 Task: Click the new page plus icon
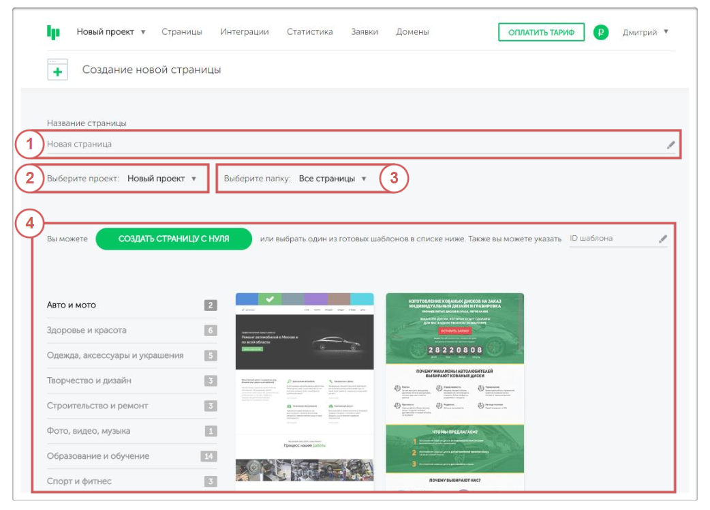point(57,70)
